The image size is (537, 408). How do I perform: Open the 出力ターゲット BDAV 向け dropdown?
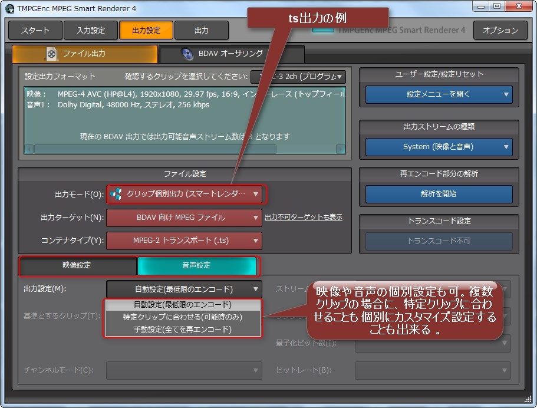click(x=185, y=218)
